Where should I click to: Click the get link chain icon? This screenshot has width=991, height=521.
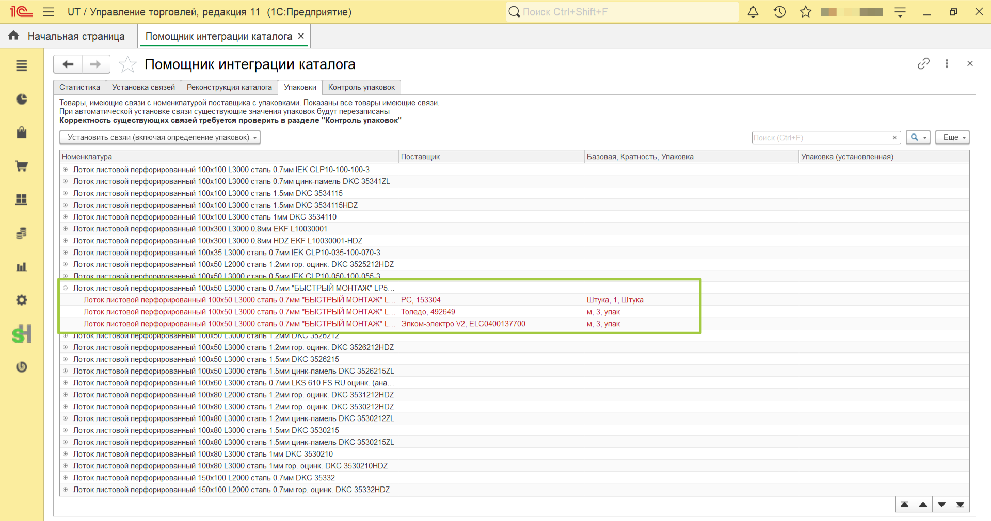(923, 63)
